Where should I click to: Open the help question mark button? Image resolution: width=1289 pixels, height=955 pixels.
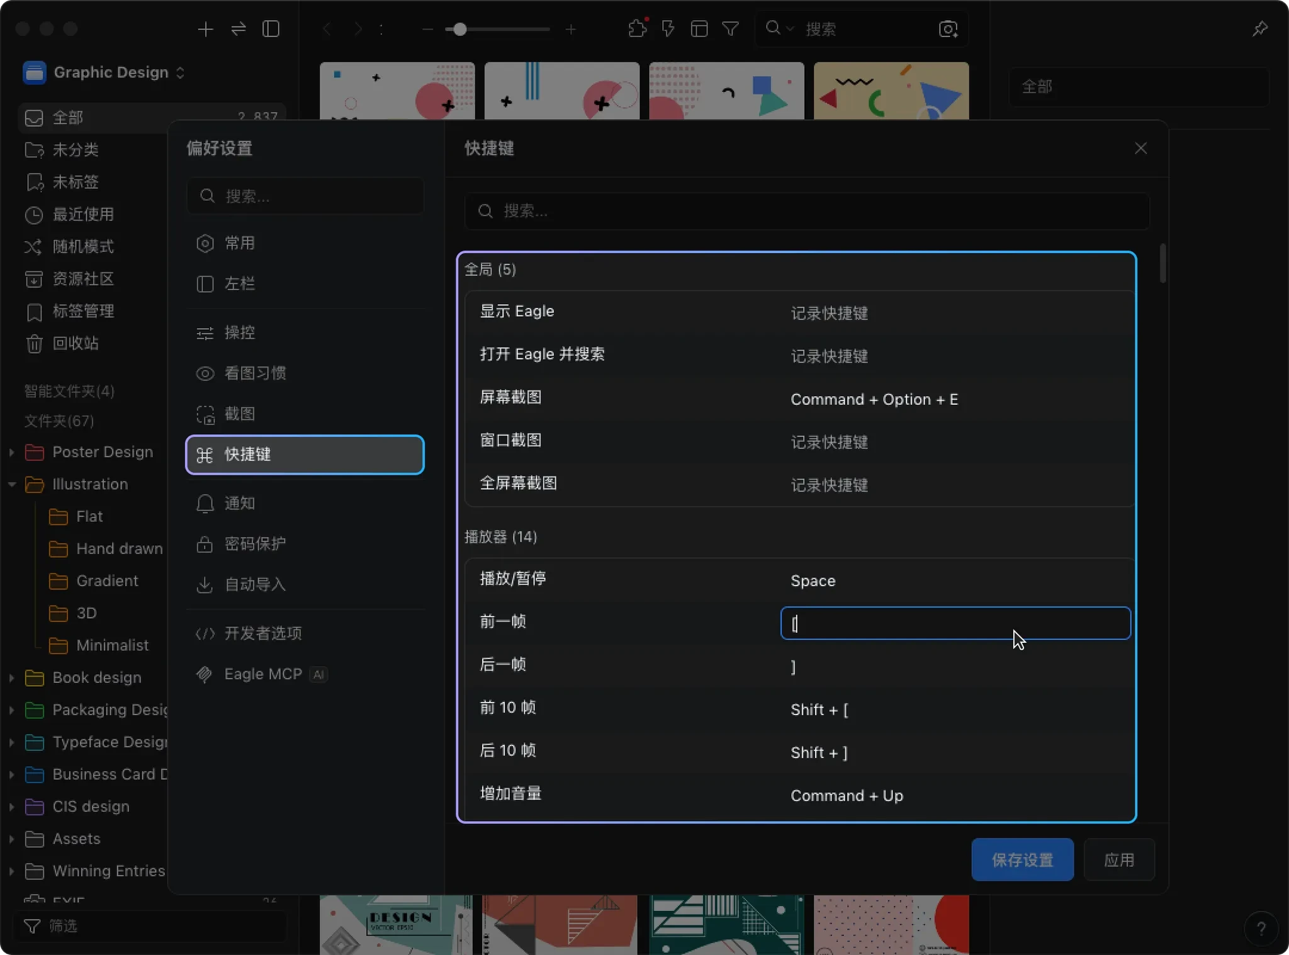[1261, 929]
